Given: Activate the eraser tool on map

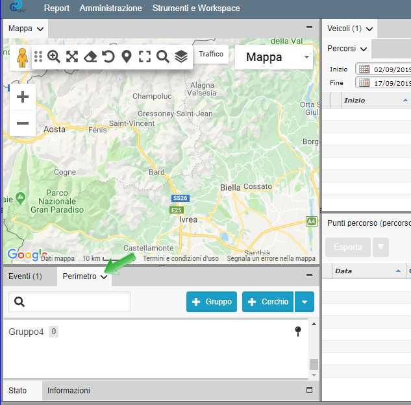Looking at the screenshot, I should point(90,56).
